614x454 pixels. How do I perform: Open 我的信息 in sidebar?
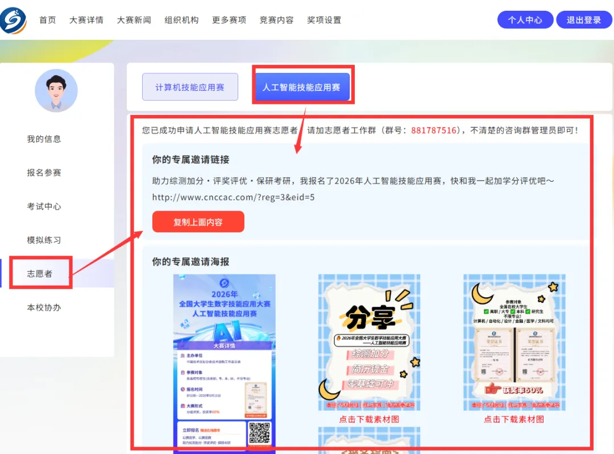(x=44, y=139)
